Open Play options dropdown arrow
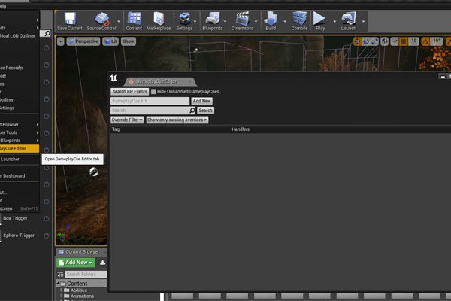The image size is (451, 301). click(x=334, y=21)
